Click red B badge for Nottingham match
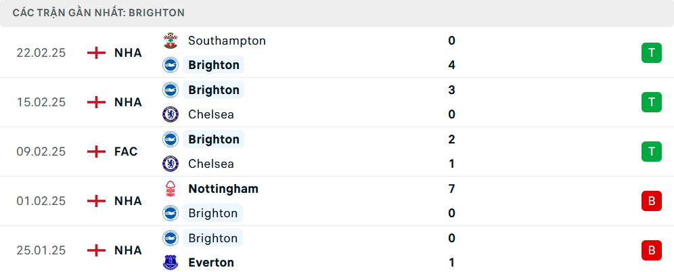This screenshot has height=272, width=674. (x=651, y=201)
